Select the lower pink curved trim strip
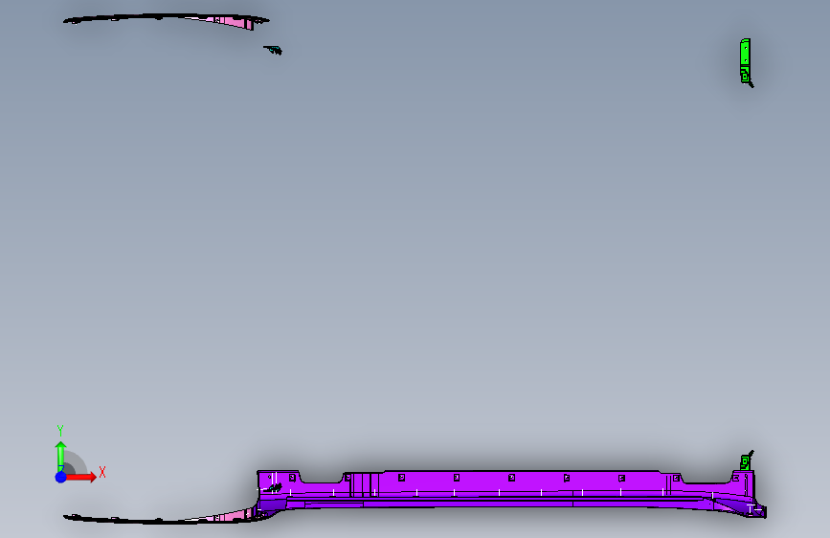This screenshot has width=830, height=538. pyautogui.click(x=159, y=517)
